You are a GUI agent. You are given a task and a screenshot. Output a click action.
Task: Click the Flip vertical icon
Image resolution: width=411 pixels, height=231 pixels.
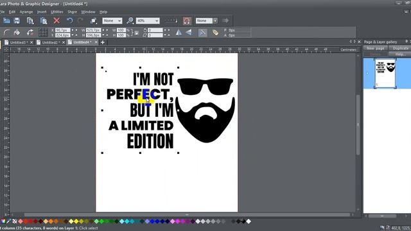pyautogui.click(x=189, y=33)
